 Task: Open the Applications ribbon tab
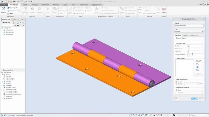[x=97, y=5]
